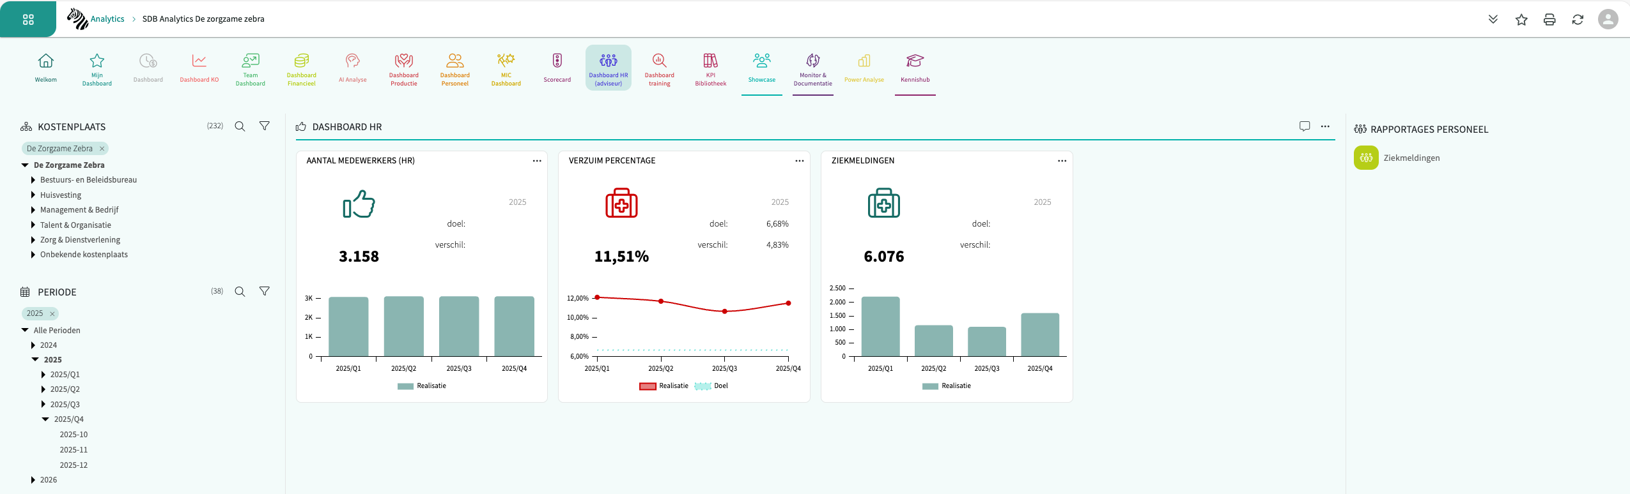The width and height of the screenshot is (1630, 494).
Task: Open the Dashboard HR comment icon
Action: (x=1305, y=126)
